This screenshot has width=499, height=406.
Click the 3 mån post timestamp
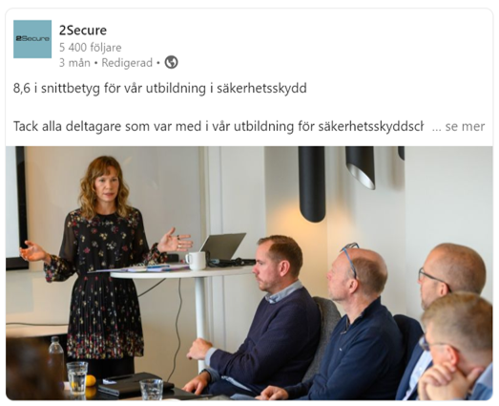(x=74, y=63)
